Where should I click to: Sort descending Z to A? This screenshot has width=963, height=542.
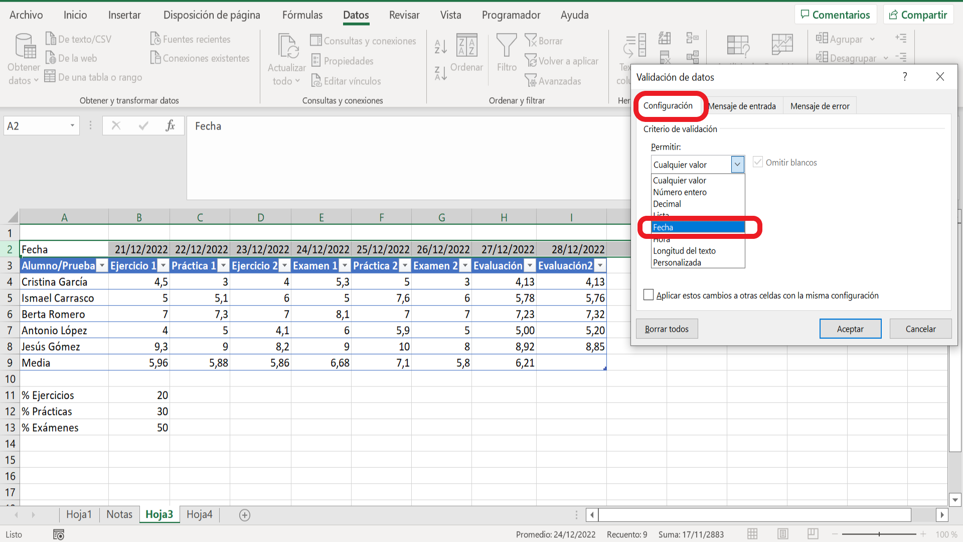pos(440,74)
